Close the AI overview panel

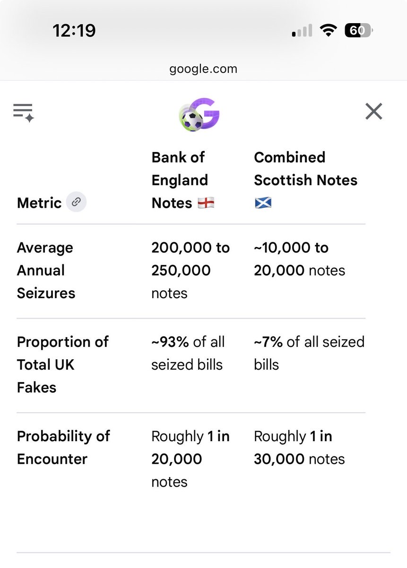(373, 112)
